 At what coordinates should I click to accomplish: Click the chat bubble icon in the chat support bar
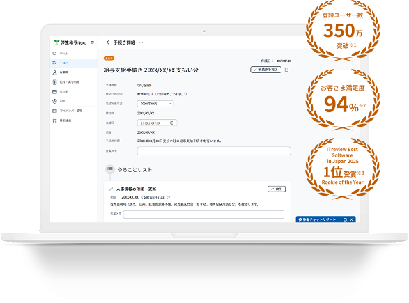tap(300, 219)
